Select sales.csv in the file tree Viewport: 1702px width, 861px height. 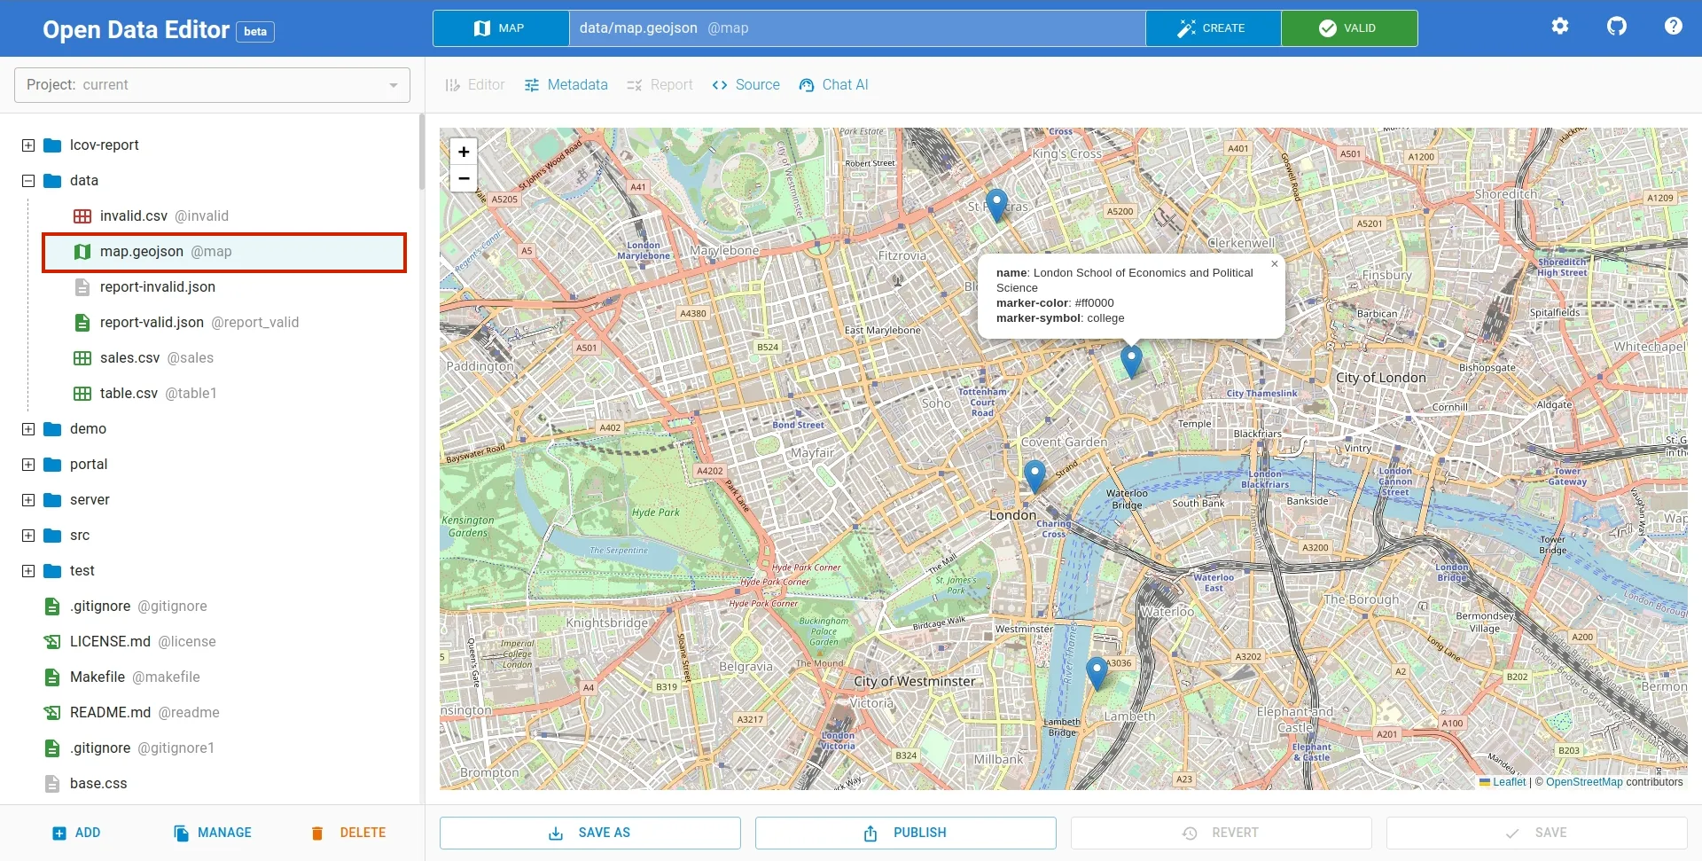[129, 358]
